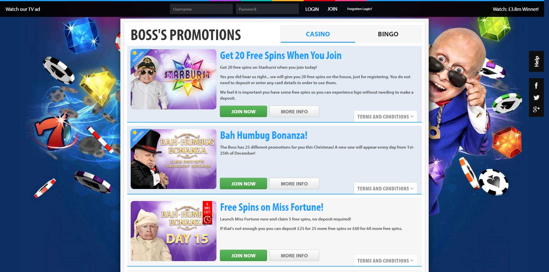Open the Facebook social icon
Image resolution: width=549 pixels, height=272 pixels.
536,86
